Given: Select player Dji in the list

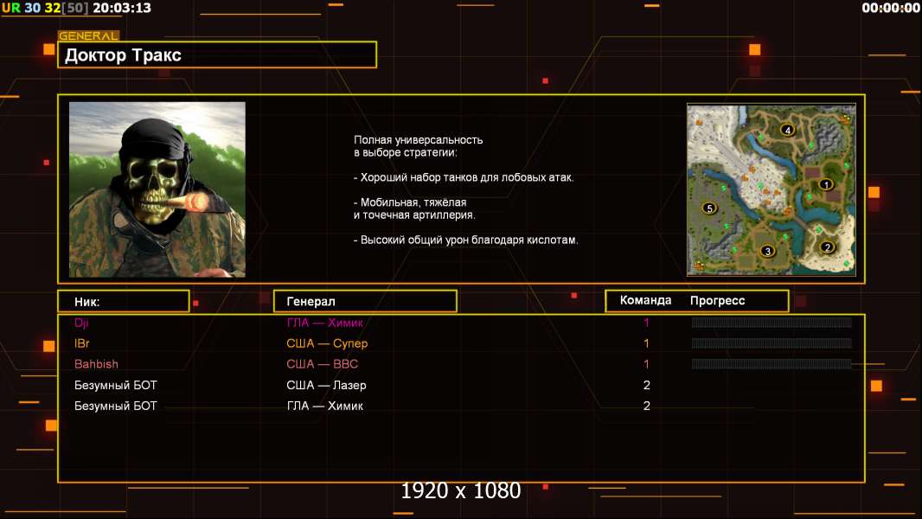Looking at the screenshot, I should click(81, 323).
